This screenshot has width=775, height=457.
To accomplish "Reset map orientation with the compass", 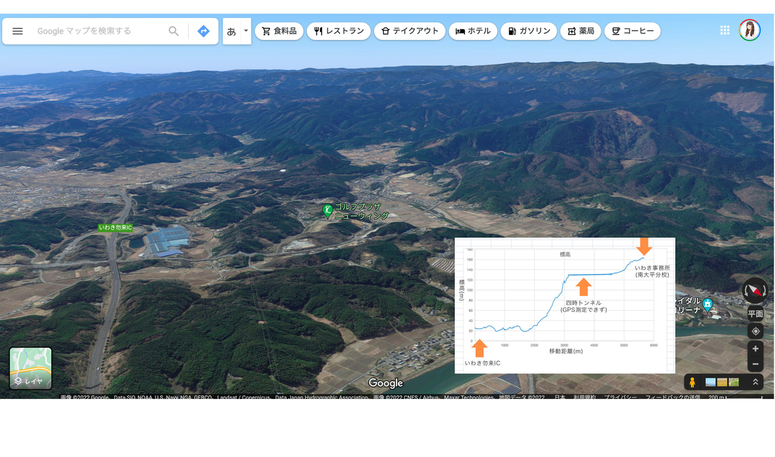I will tap(755, 291).
